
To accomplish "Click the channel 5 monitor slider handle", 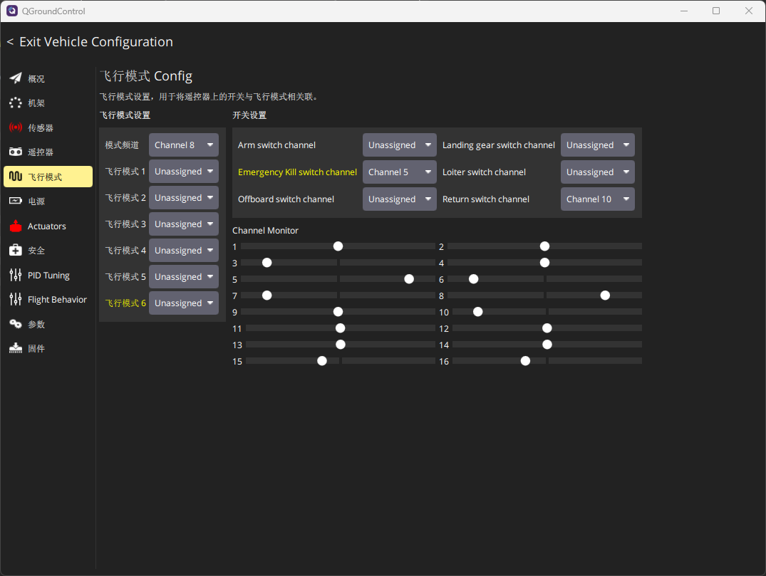I will tap(409, 279).
